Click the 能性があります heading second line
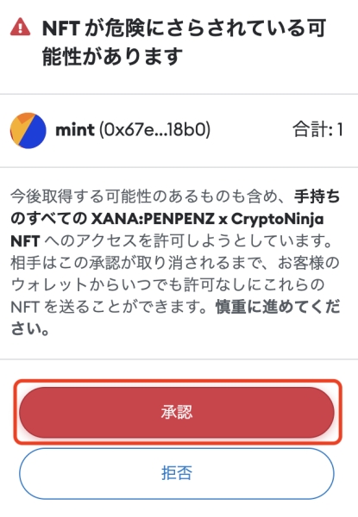 [112, 56]
